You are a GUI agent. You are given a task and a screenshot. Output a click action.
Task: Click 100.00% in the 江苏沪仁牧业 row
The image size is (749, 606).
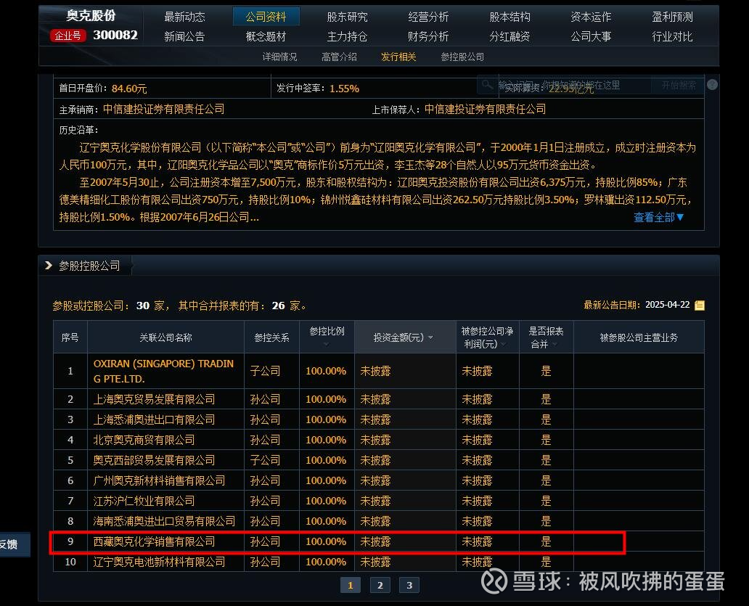(326, 501)
